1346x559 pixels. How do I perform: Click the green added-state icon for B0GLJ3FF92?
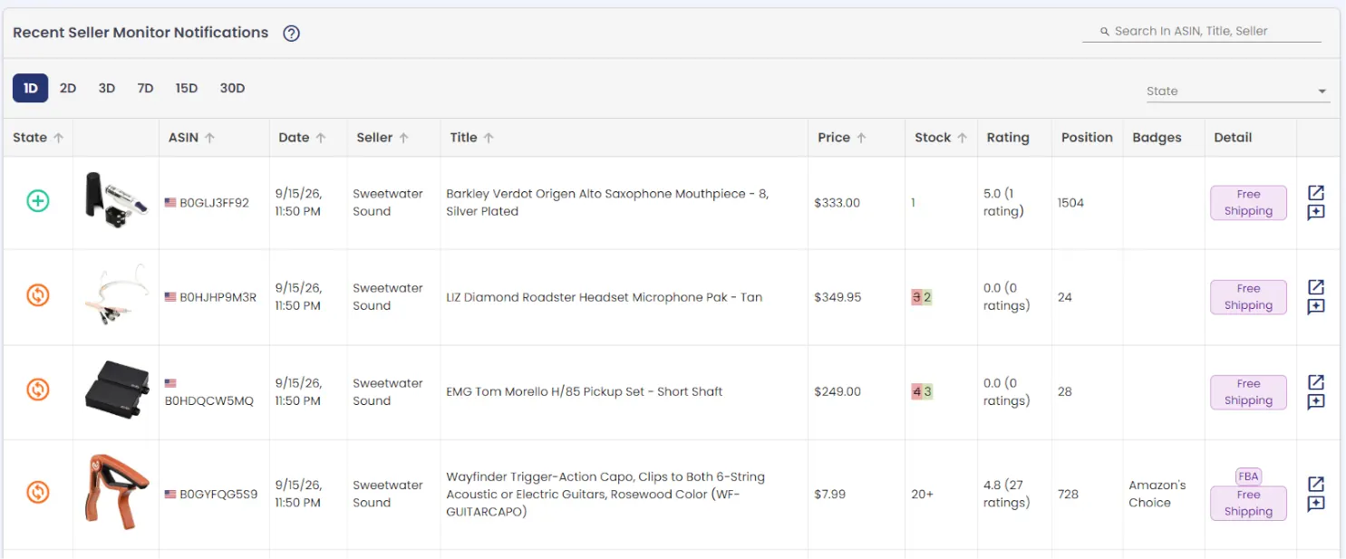[x=37, y=201]
